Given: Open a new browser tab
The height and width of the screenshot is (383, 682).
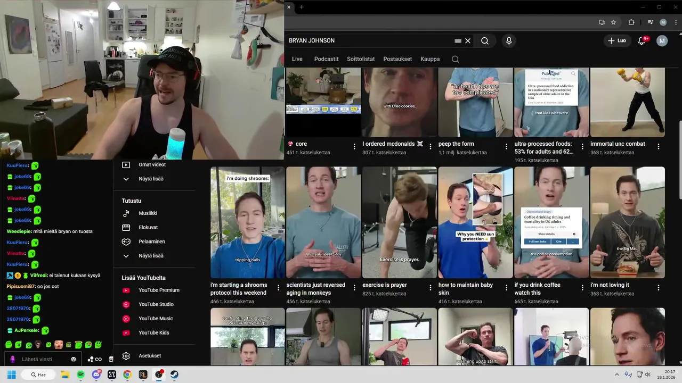Looking at the screenshot, I should click(x=301, y=7).
